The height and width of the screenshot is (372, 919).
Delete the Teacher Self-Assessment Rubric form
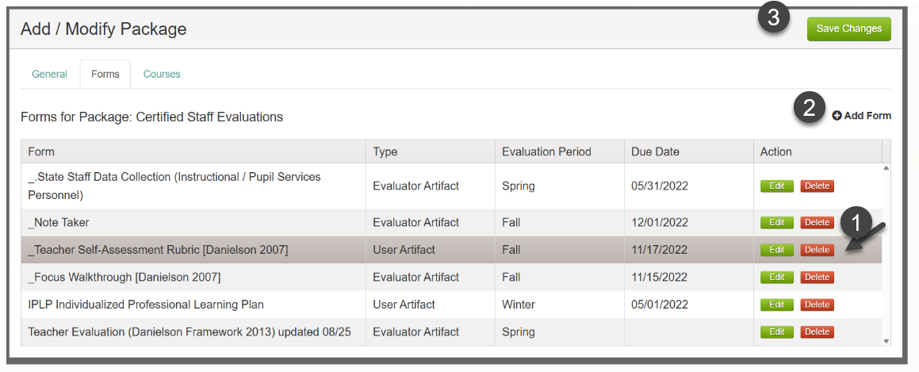pos(817,250)
